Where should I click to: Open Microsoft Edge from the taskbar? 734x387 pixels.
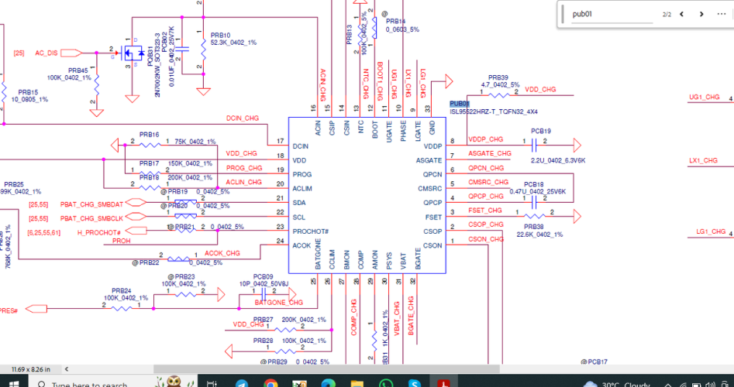pyautogui.click(x=328, y=382)
